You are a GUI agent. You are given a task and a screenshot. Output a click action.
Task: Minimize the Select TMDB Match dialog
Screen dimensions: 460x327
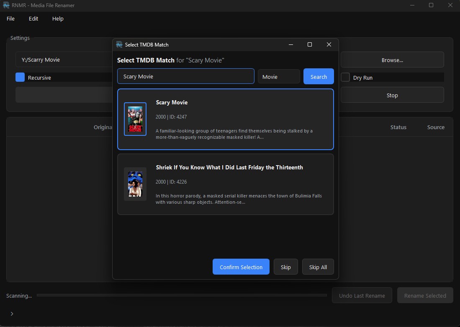tap(290, 44)
